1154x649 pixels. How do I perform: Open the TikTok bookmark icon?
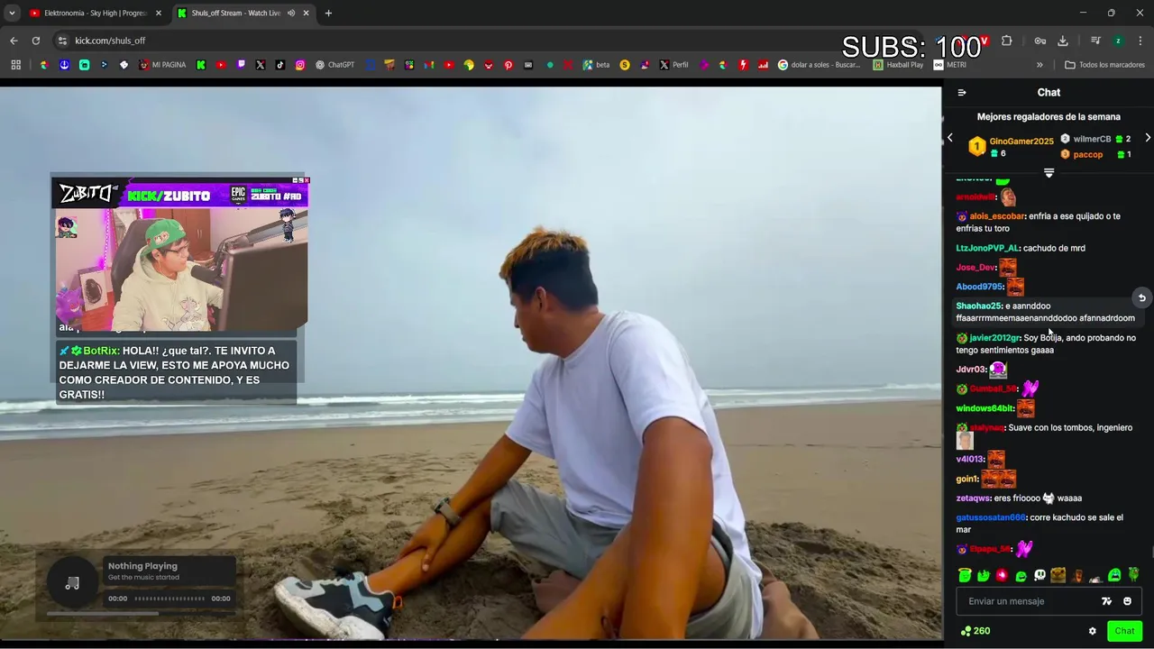click(280, 65)
